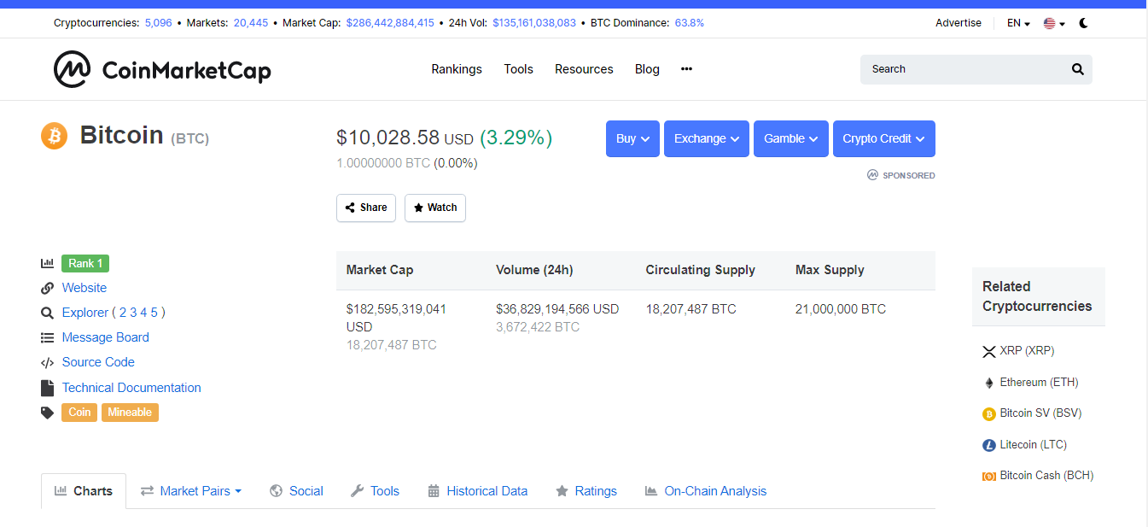
Task: Click the Rank chart bar icon
Action: [x=47, y=264]
